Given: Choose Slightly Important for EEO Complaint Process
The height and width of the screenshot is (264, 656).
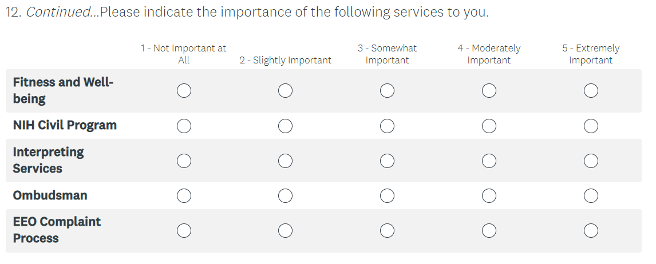Looking at the screenshot, I should (285, 230).
